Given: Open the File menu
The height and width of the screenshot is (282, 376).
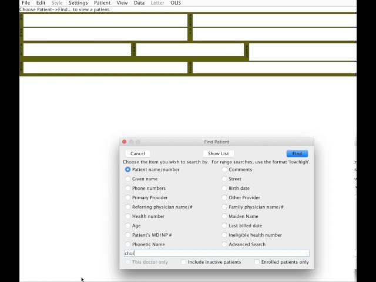Looking at the screenshot, I should (x=26, y=3).
